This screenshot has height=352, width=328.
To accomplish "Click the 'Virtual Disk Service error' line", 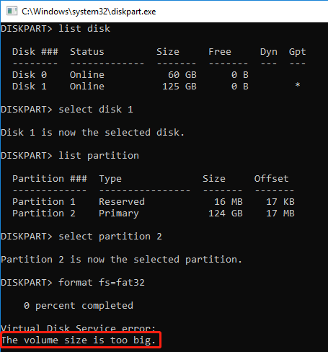I will (x=79, y=328).
